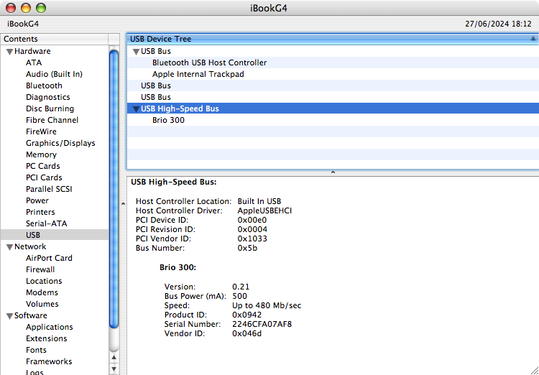Viewport: 539px width, 375px height.
Task: Collapse the Software category triangle
Action: click(x=10, y=316)
